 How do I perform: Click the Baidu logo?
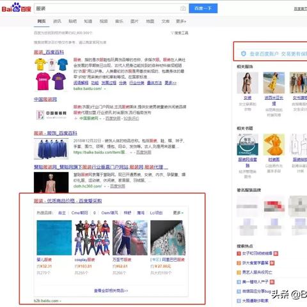[16, 8]
